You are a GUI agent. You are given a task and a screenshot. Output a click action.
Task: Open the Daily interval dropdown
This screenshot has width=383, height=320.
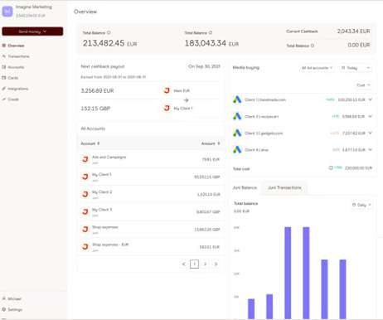tap(361, 205)
